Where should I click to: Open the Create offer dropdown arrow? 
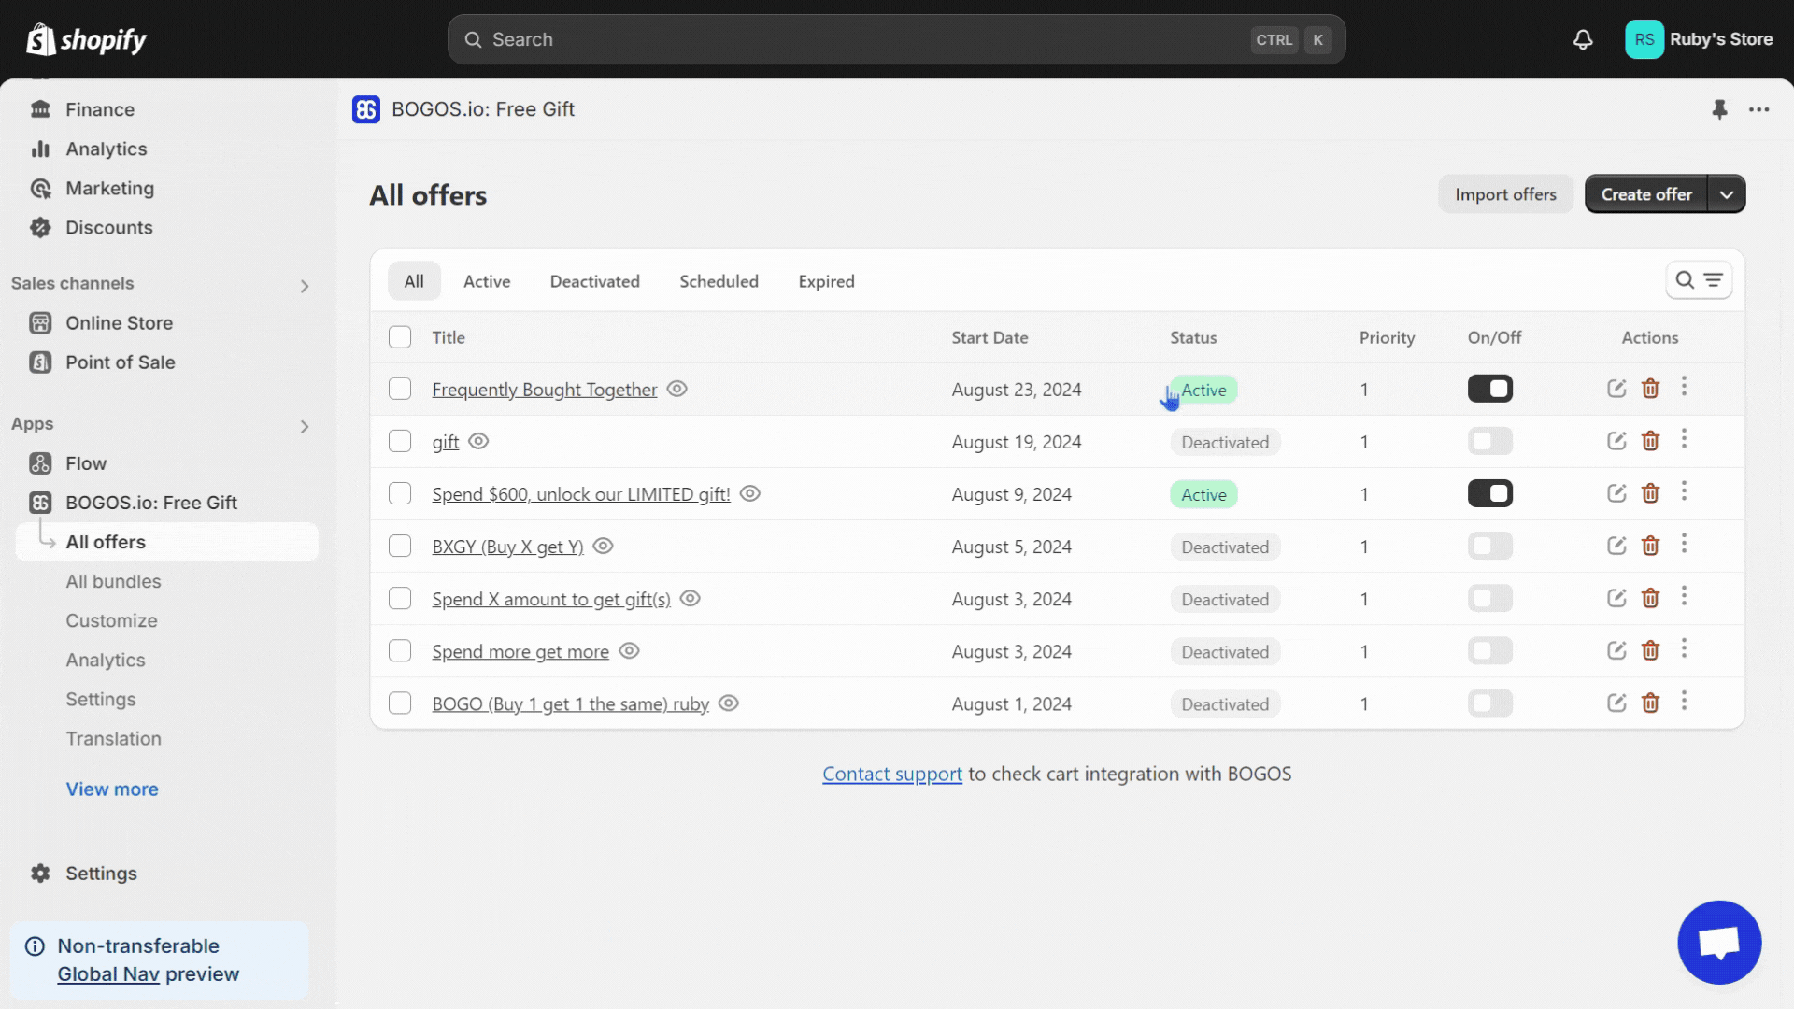1727,194
